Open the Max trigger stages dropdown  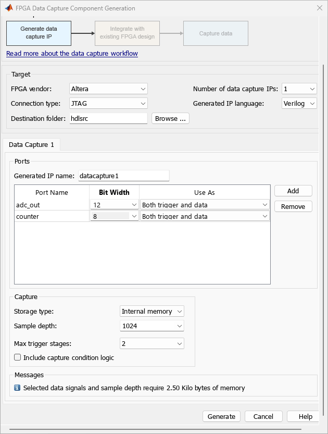tap(152, 344)
